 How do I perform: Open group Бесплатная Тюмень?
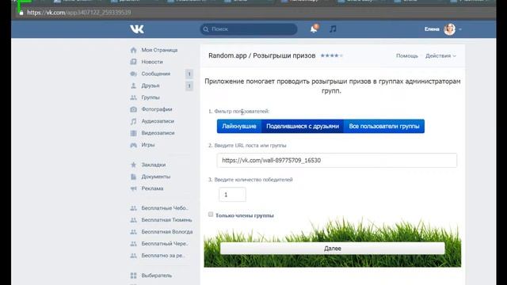[166, 220]
